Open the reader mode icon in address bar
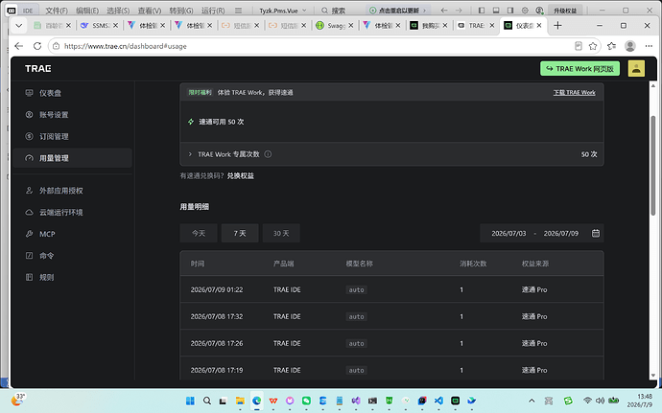 click(x=579, y=46)
